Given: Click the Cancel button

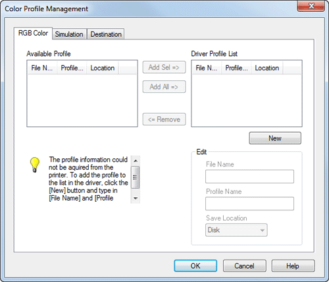Looking at the screenshot, I should point(244,266).
